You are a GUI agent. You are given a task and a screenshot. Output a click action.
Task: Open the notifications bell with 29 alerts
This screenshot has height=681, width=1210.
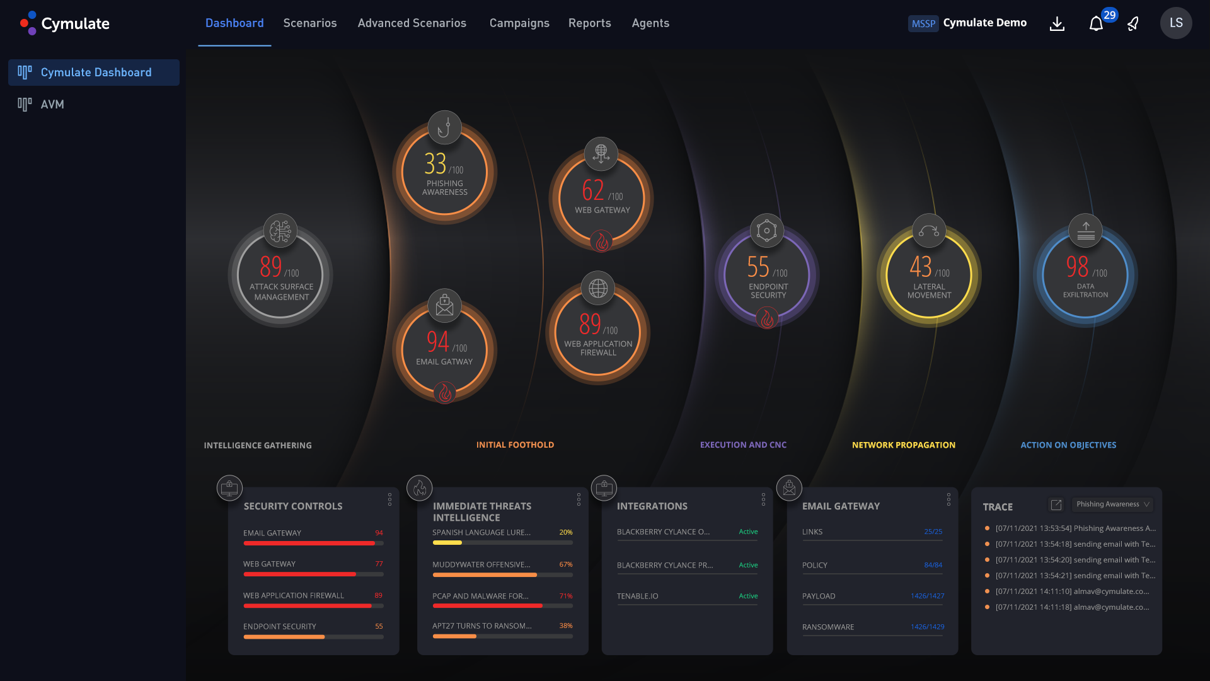1097,23
